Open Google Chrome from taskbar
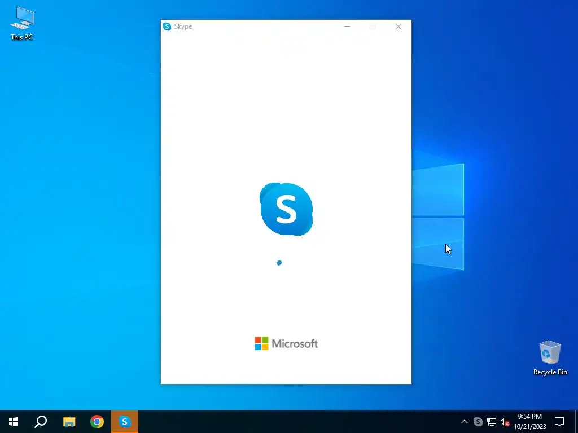Image resolution: width=578 pixels, height=433 pixels. coord(97,422)
